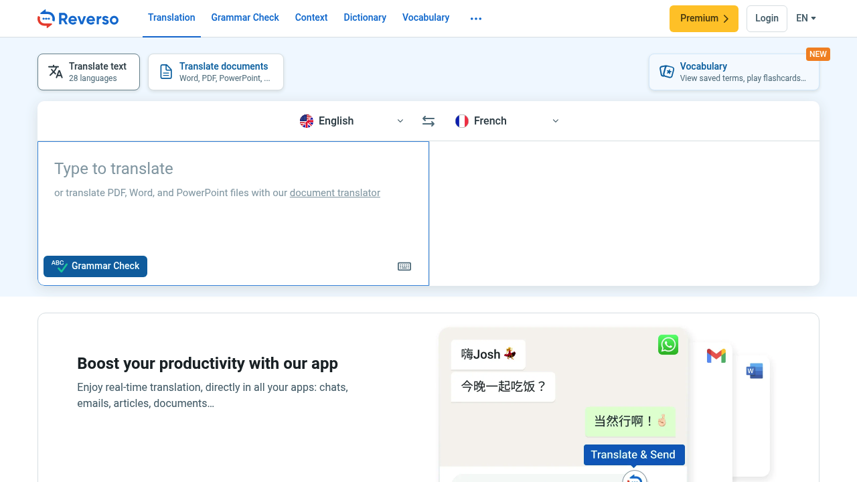This screenshot has width=857, height=482.
Task: Click the Boost your productivity heading
Action: [208, 364]
